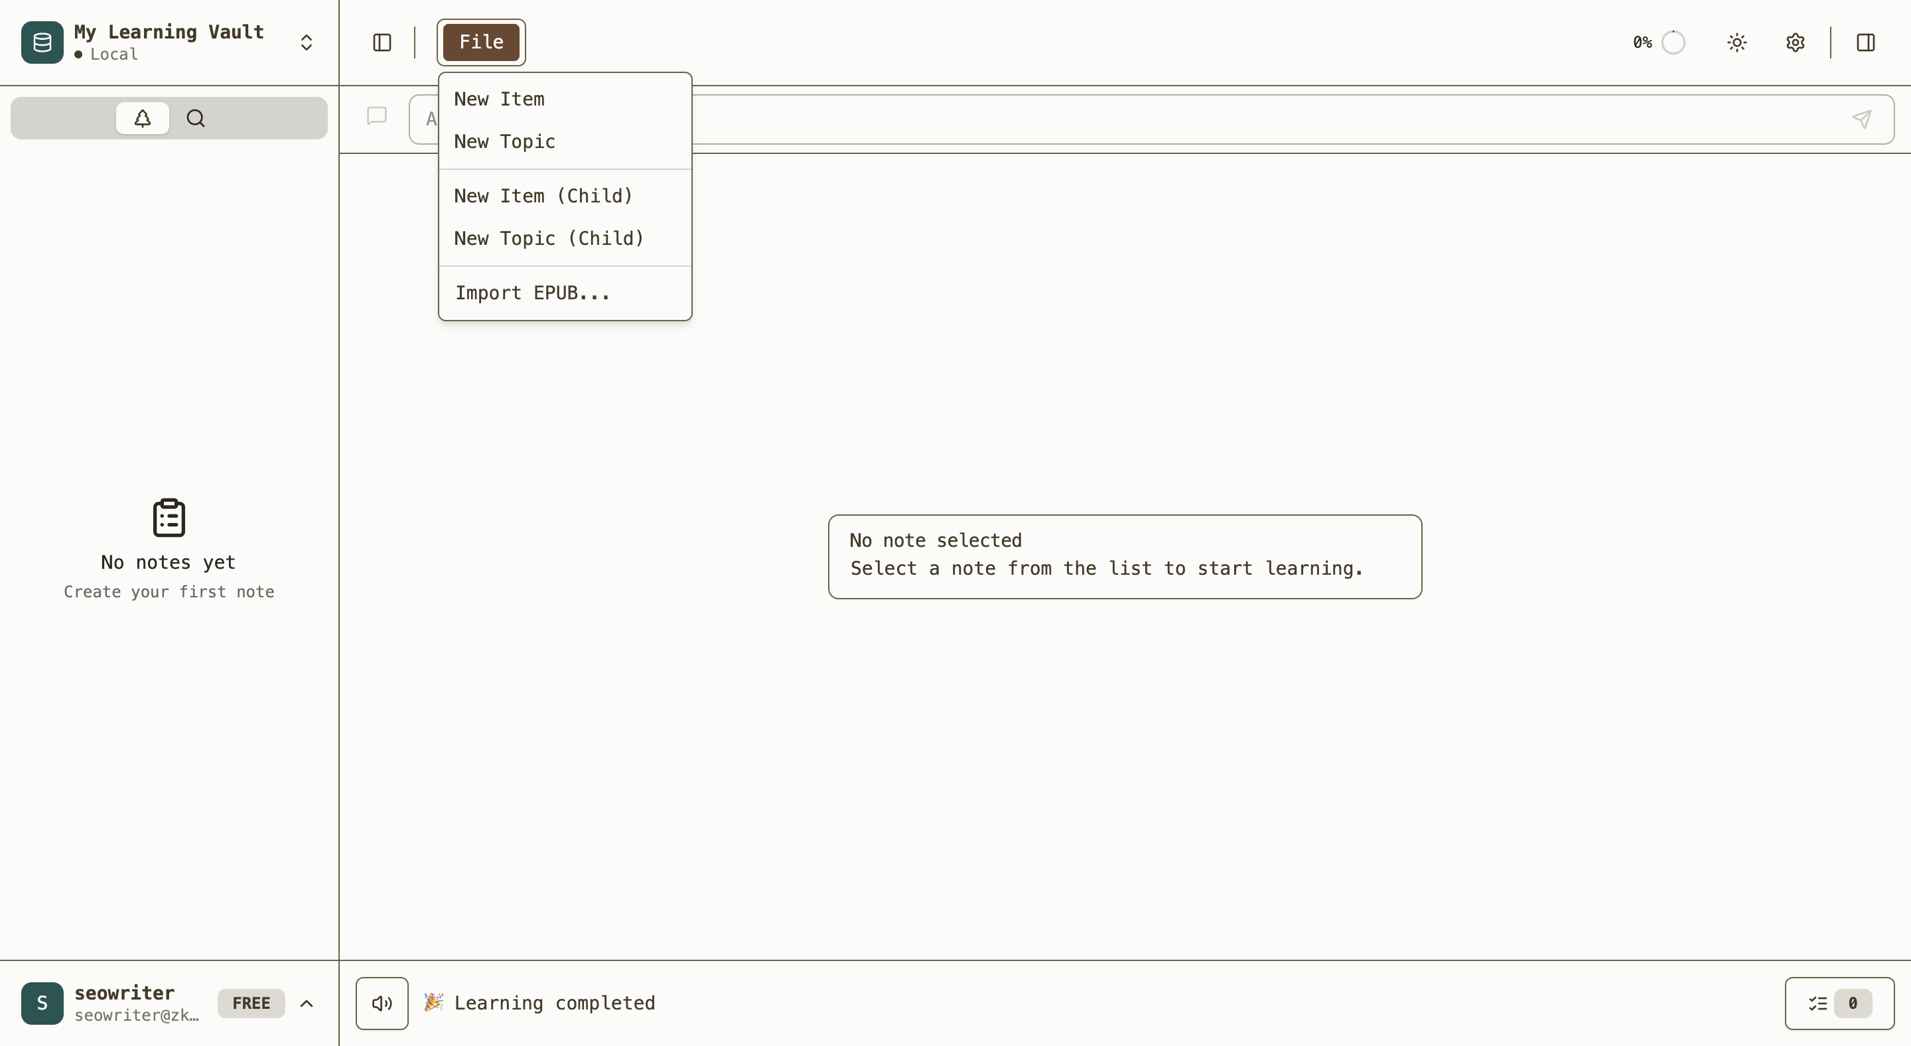This screenshot has width=1911, height=1046.
Task: Close the File dropdown menu
Action: (x=480, y=42)
